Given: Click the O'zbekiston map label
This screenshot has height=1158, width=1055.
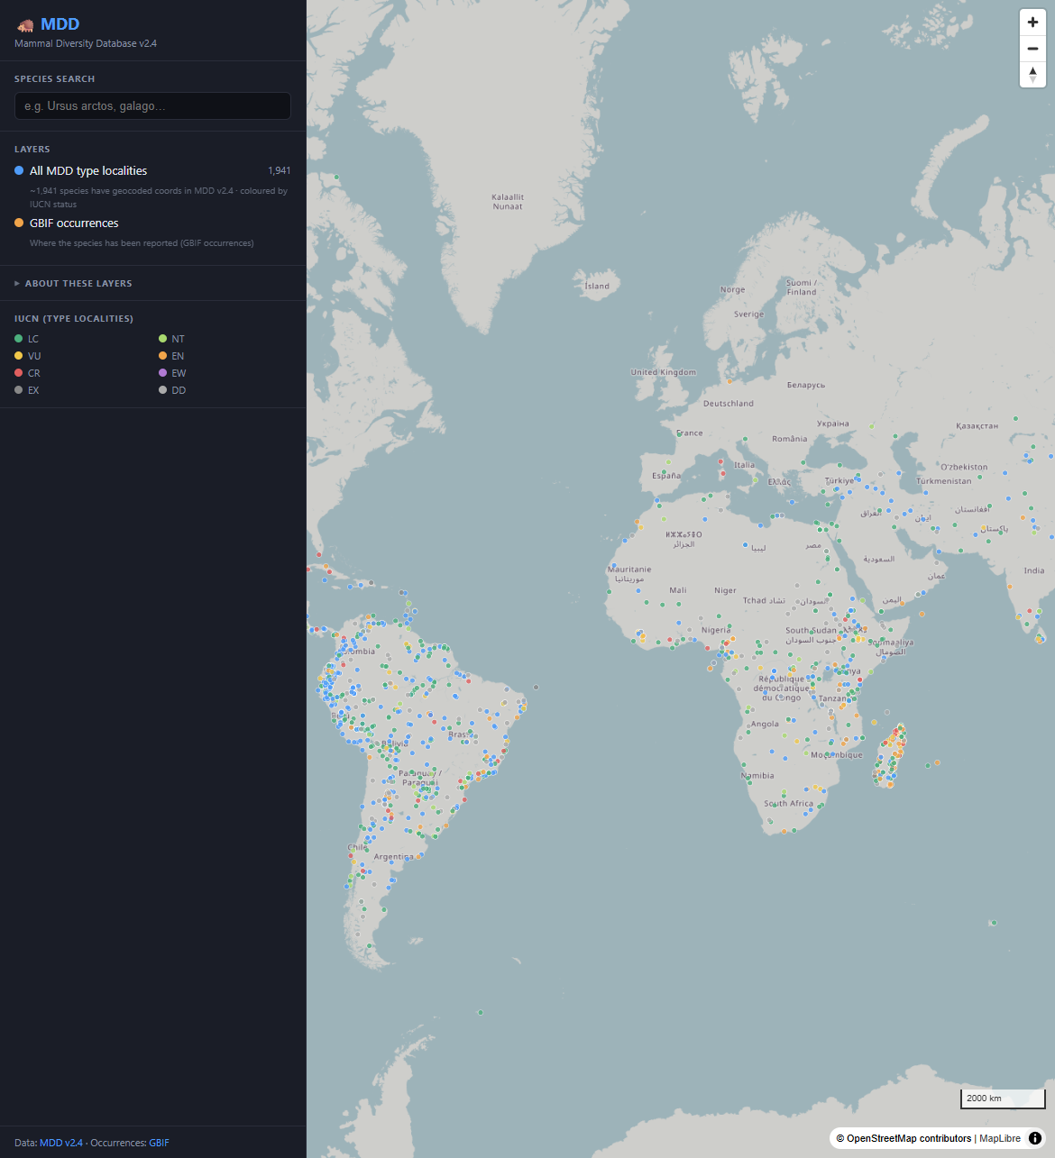Looking at the screenshot, I should (x=964, y=467).
